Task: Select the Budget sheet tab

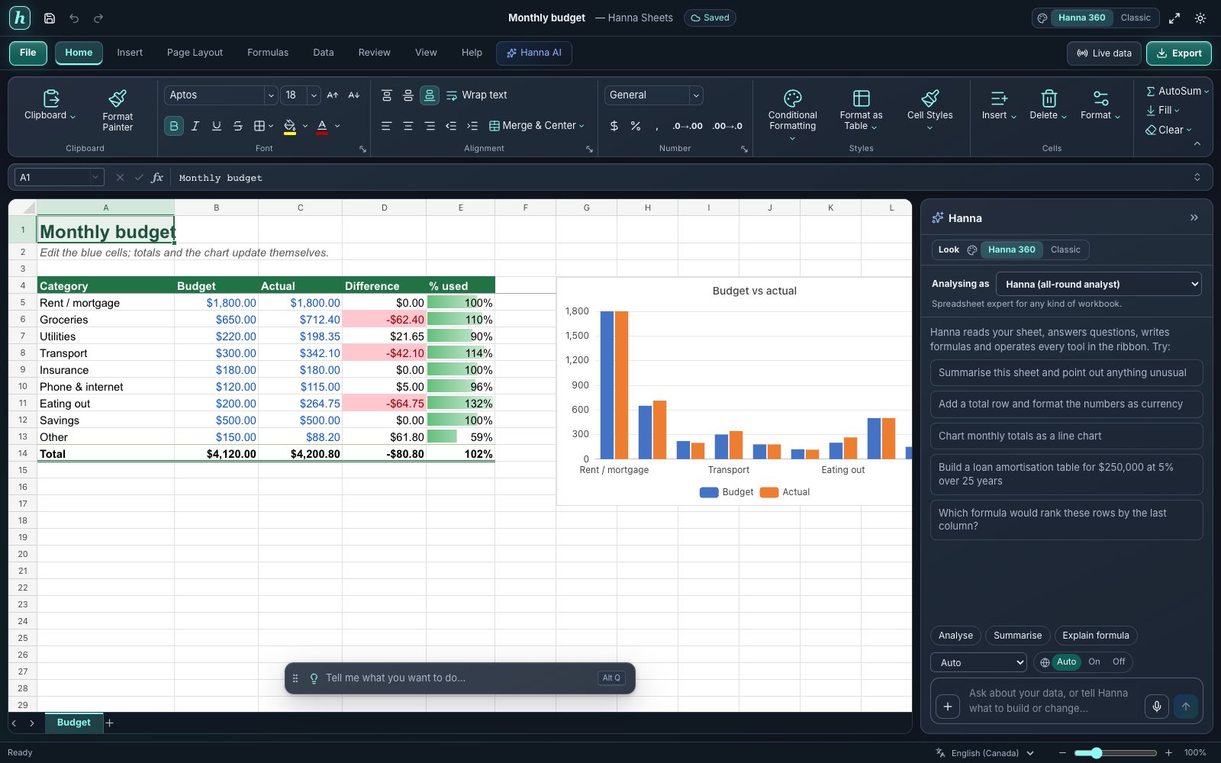Action: [x=74, y=723]
